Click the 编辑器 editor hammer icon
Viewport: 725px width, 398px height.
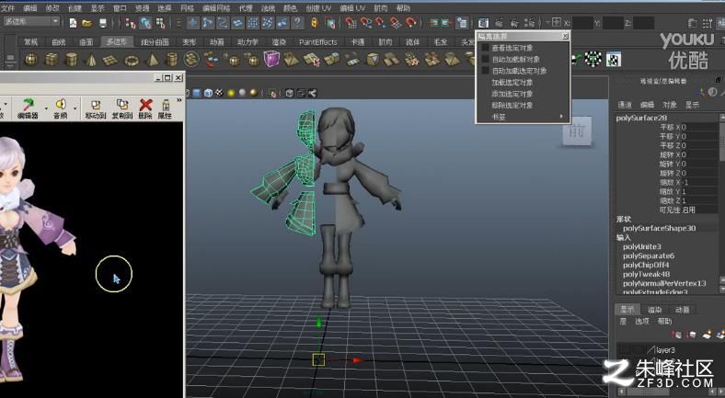[29, 105]
